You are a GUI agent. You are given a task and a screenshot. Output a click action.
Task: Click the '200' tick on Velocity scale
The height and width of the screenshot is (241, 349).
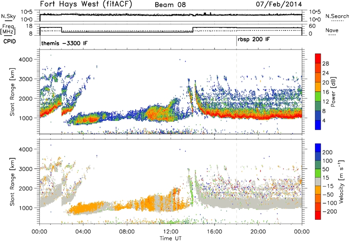pos(328,152)
